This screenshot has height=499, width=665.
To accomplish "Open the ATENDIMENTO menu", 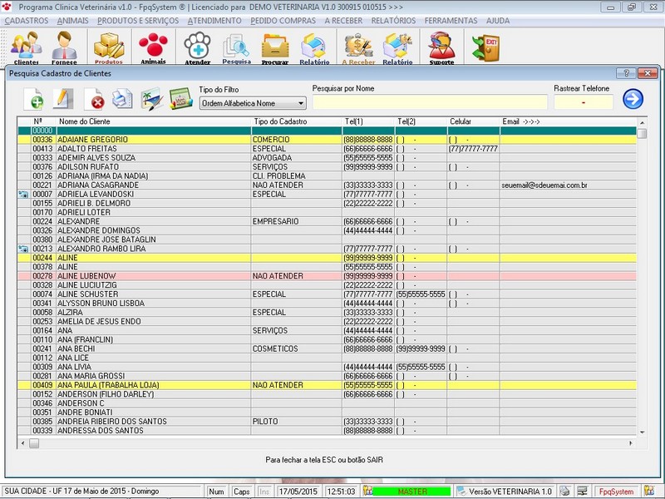I will [214, 21].
